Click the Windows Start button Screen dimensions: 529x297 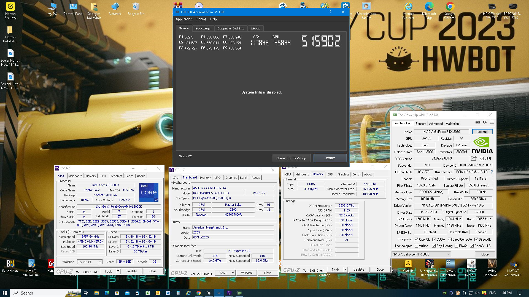point(5,293)
